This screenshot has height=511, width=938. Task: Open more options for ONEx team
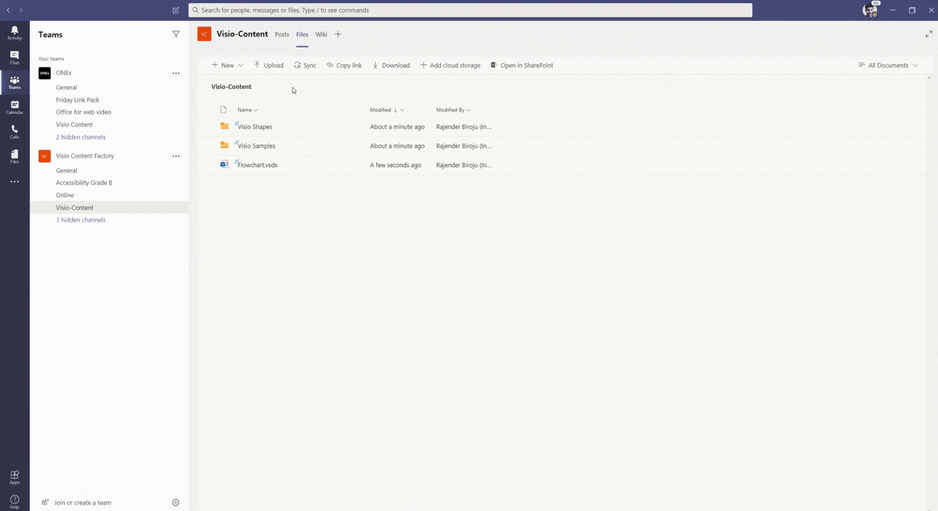pyautogui.click(x=176, y=73)
